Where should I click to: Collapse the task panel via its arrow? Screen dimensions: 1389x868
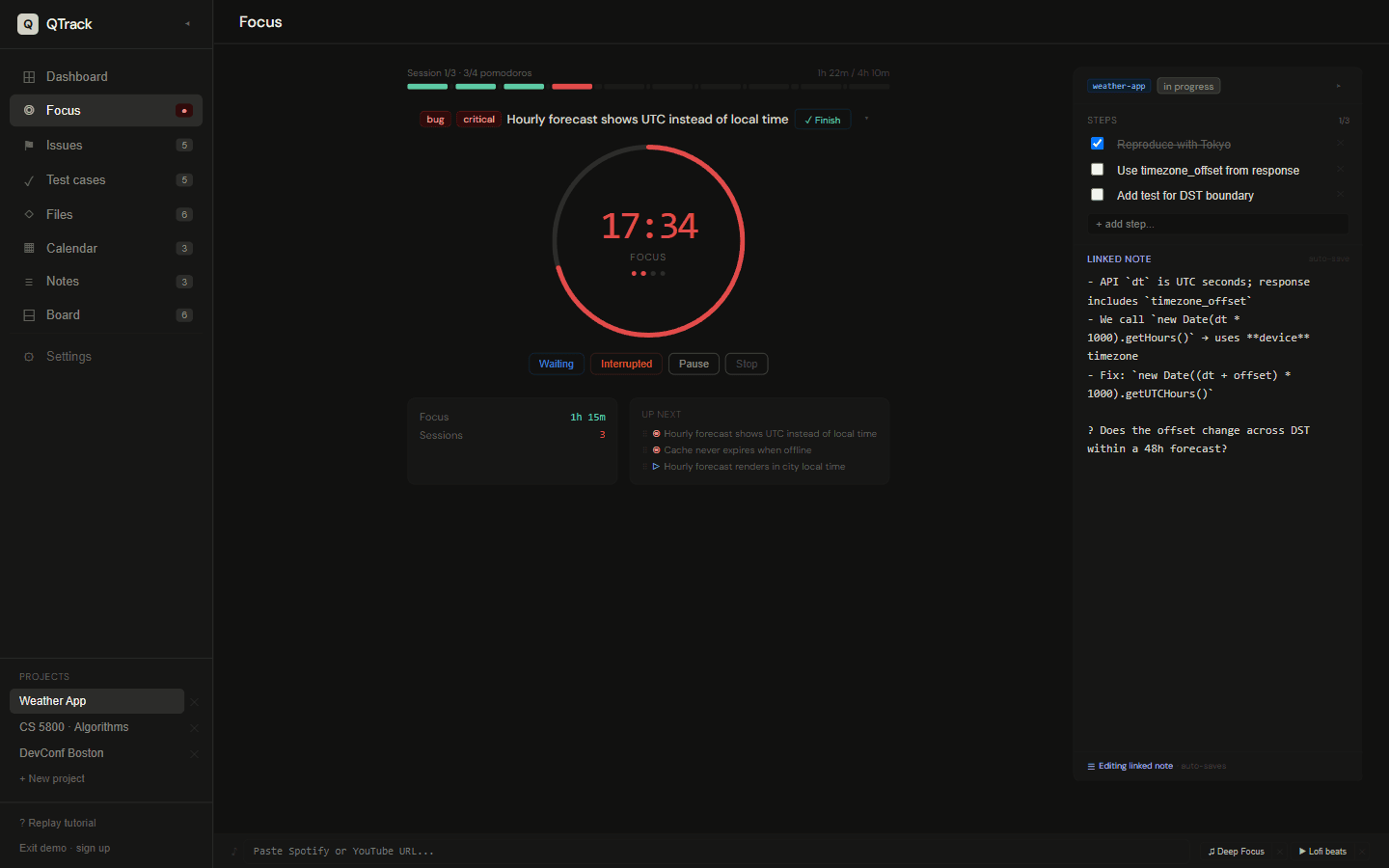pos(1339,87)
